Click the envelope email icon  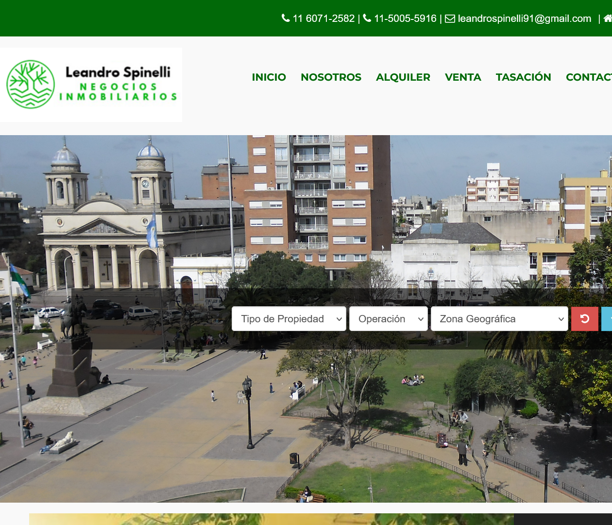click(x=450, y=18)
